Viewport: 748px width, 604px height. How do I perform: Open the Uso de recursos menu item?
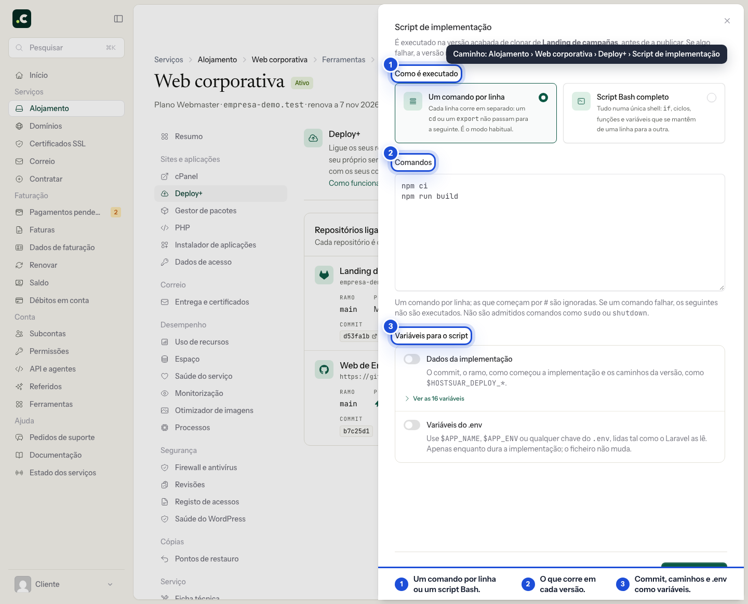(221, 342)
